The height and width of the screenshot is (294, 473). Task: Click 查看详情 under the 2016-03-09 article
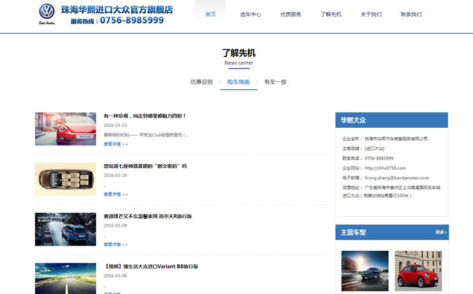[116, 244]
